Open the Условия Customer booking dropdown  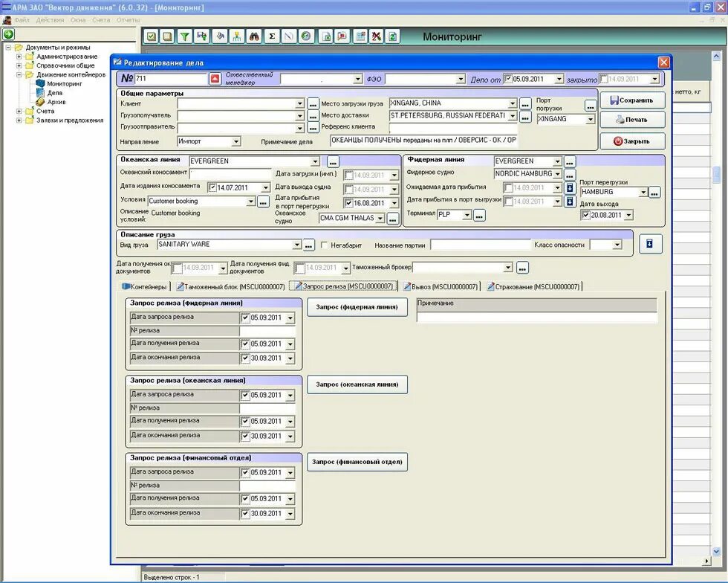pos(251,202)
